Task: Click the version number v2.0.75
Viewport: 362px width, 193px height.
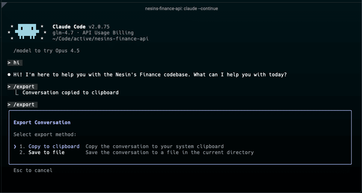Action: coord(99,27)
